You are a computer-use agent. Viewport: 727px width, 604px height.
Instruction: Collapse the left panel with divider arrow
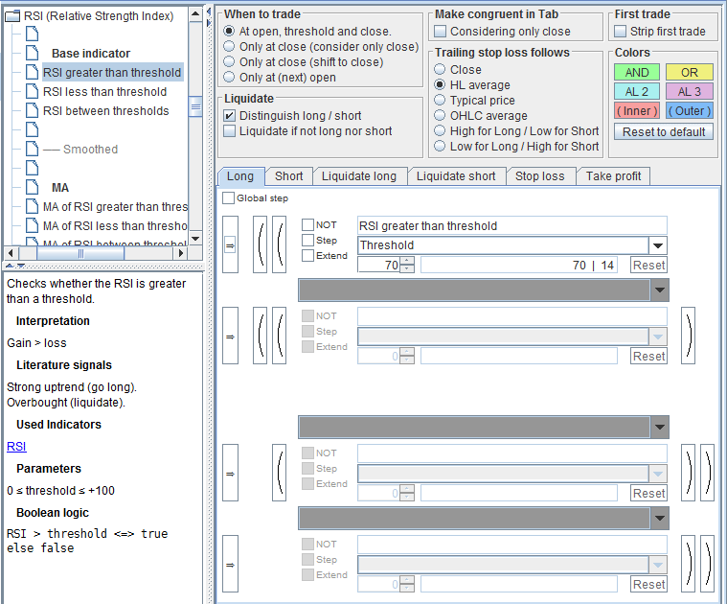tap(209, 11)
